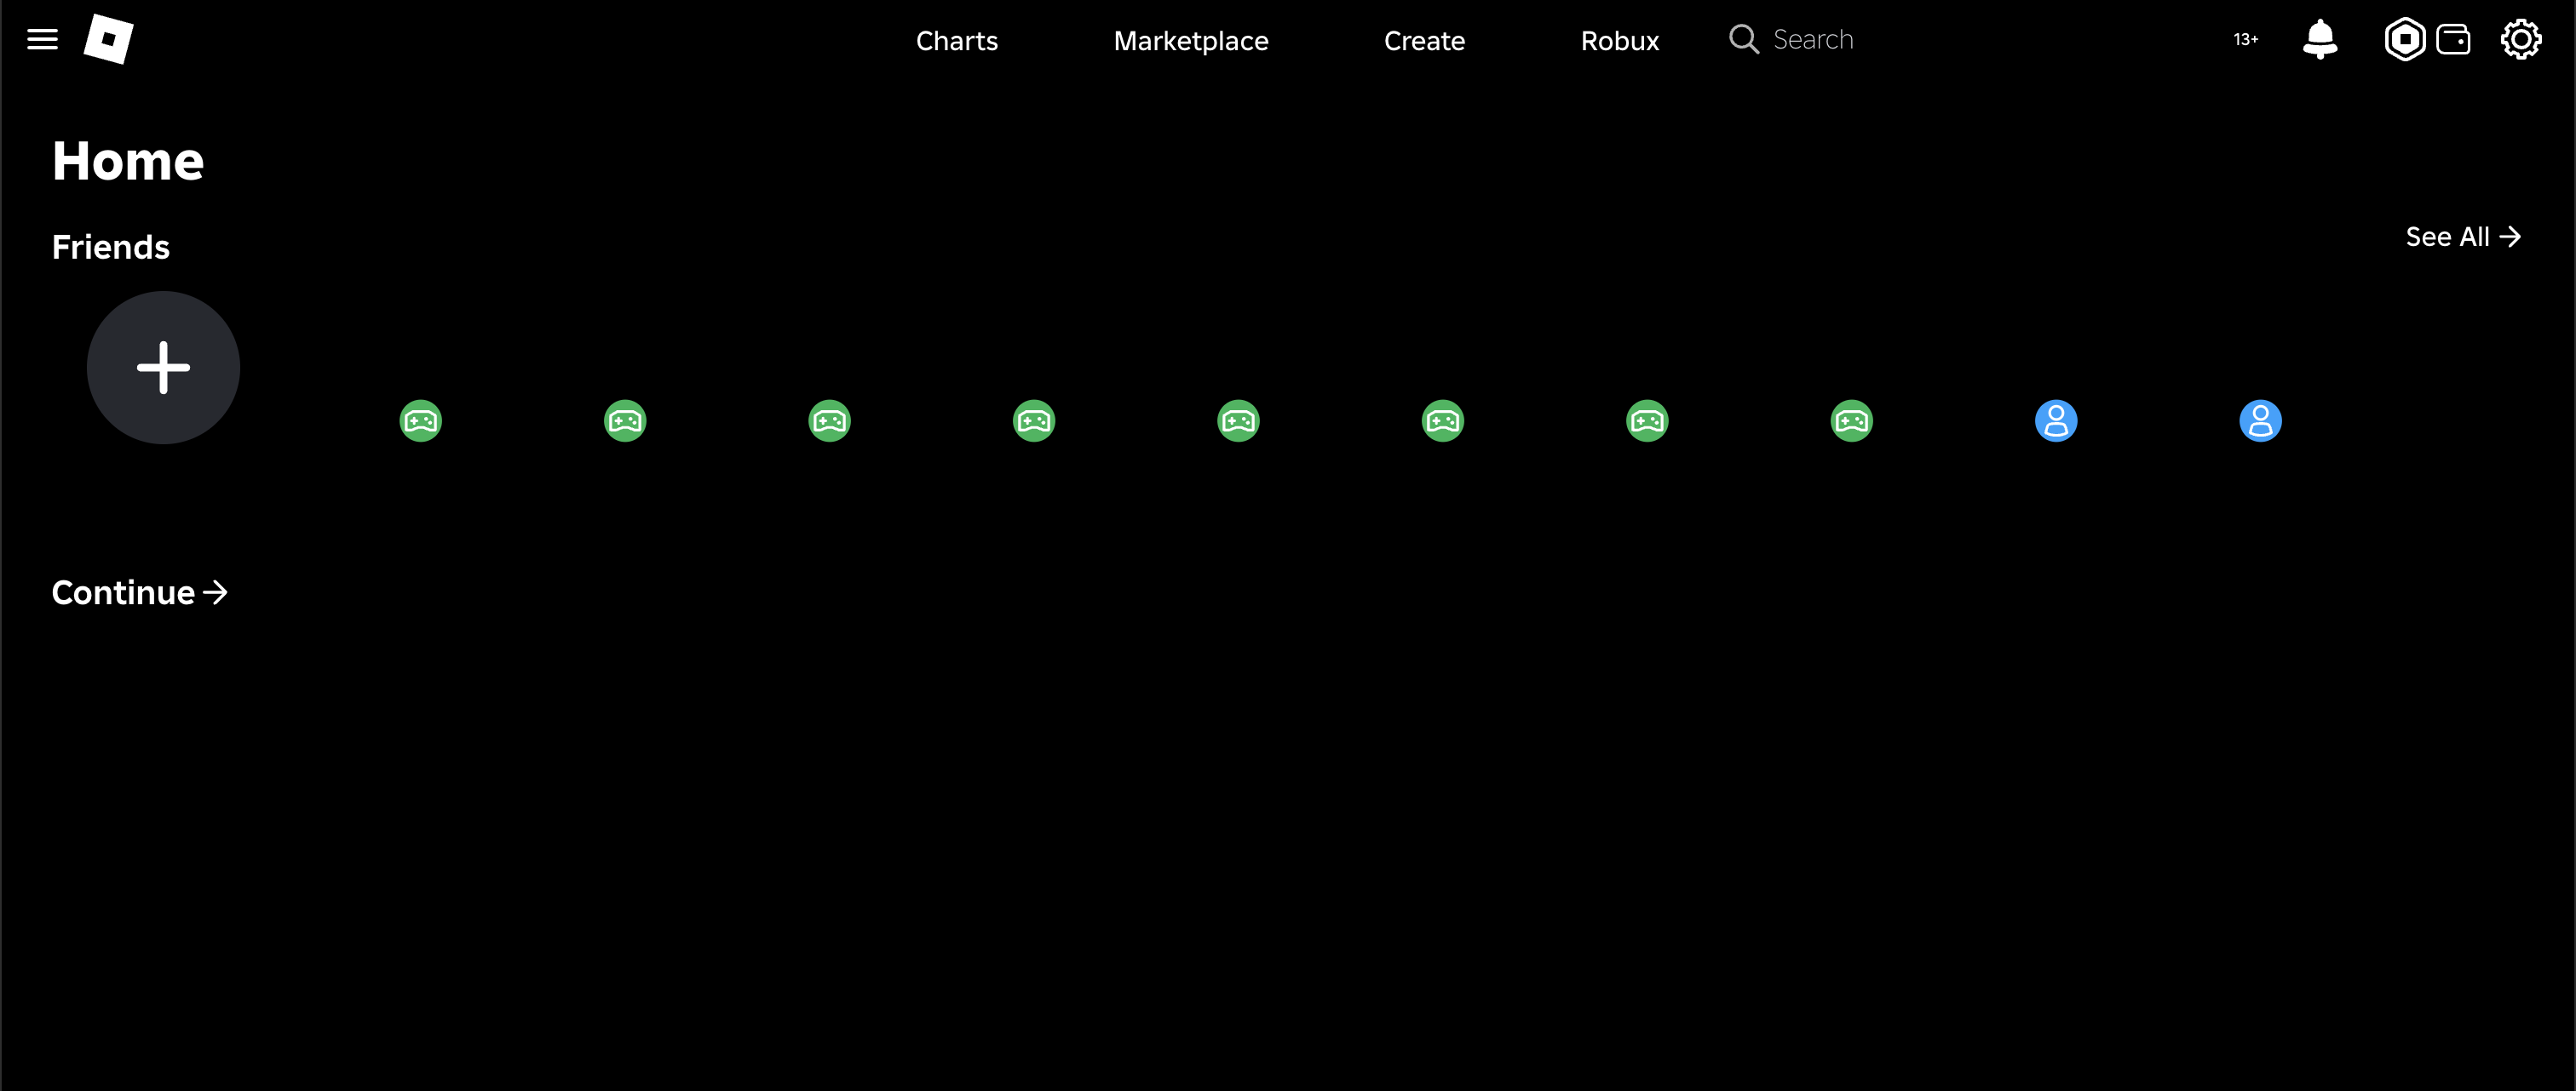Open the wallet icon
The width and height of the screenshot is (2576, 1091).
tap(2452, 40)
